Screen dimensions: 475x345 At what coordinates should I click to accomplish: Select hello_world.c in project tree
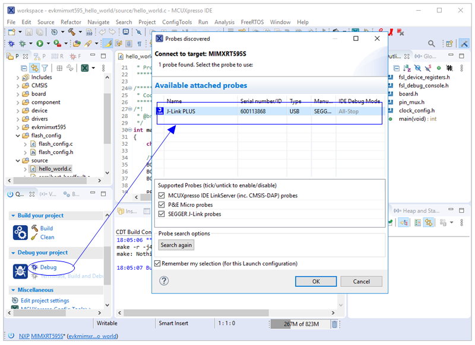click(x=55, y=169)
